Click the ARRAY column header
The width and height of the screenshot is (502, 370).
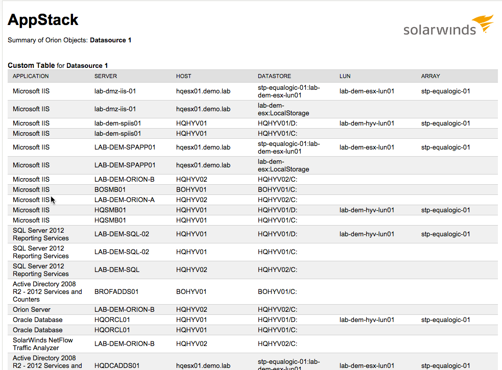[x=431, y=76]
